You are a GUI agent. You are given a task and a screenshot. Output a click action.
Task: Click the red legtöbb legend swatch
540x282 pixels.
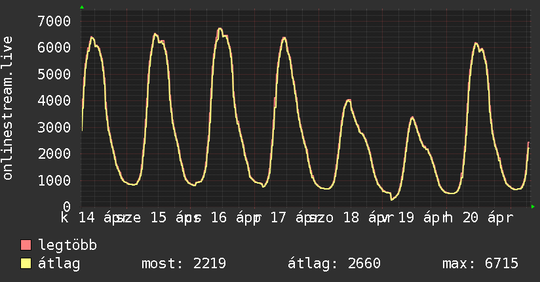pyautogui.click(x=26, y=246)
